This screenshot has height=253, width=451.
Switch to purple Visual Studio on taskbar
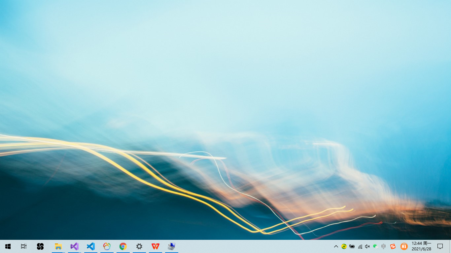[x=75, y=246]
